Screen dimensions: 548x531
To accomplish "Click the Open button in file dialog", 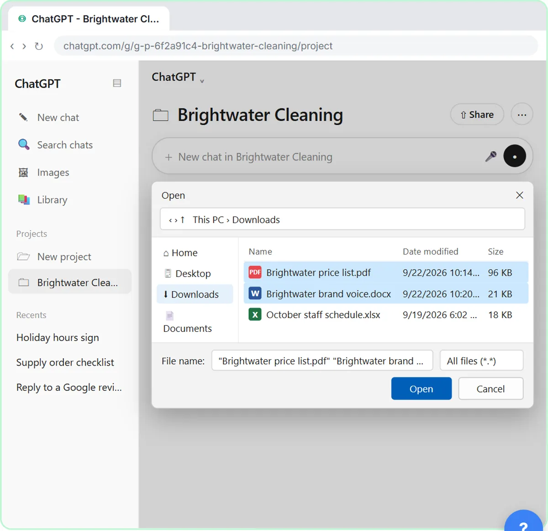I will (421, 388).
